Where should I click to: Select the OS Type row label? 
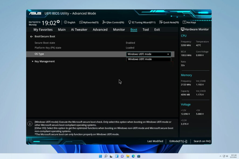39,54
